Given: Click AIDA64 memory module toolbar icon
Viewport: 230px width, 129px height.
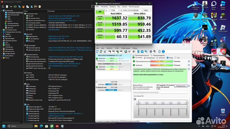Looking at the screenshot, I should click(15, 7).
